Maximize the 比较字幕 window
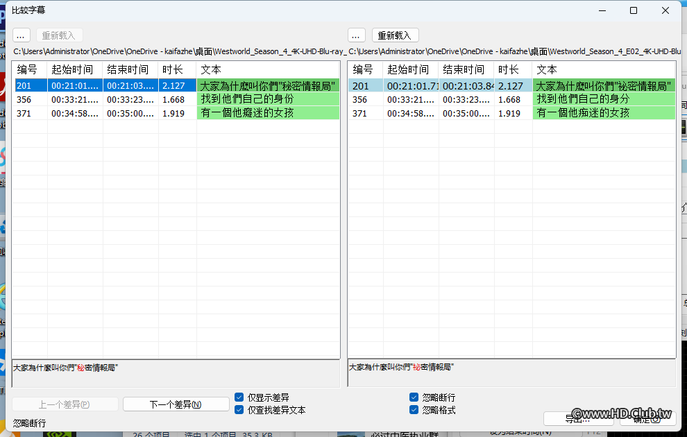This screenshot has height=437, width=687. click(634, 10)
